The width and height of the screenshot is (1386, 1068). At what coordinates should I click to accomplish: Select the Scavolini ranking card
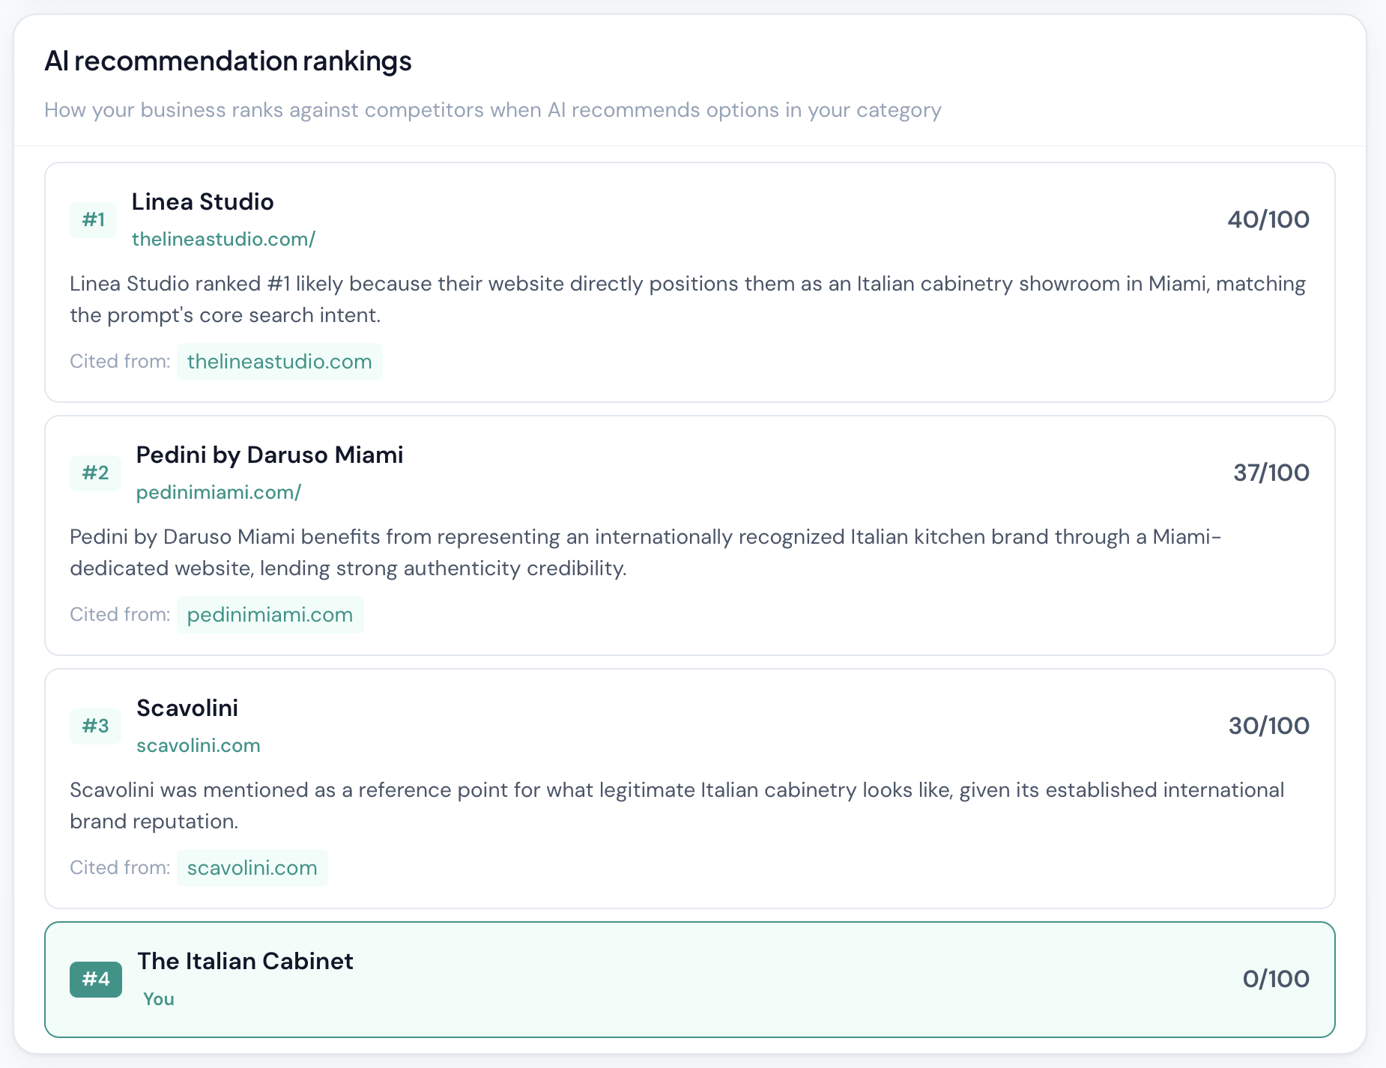tap(689, 786)
